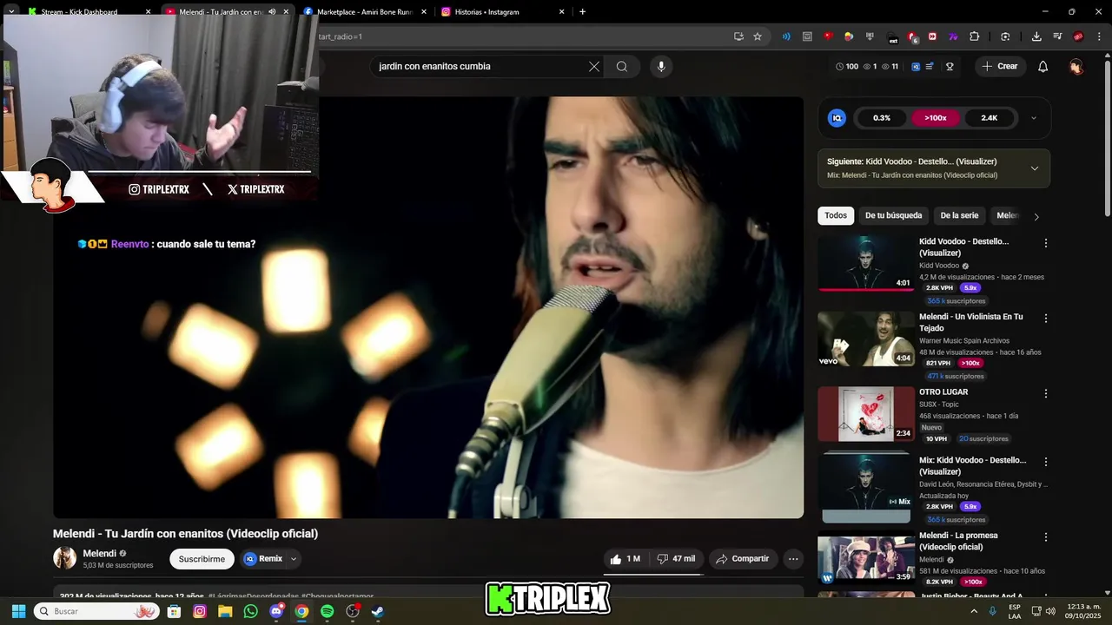Screen dimensions: 1112x625
Task: Open Chrome downloads icon
Action: tap(1036, 36)
